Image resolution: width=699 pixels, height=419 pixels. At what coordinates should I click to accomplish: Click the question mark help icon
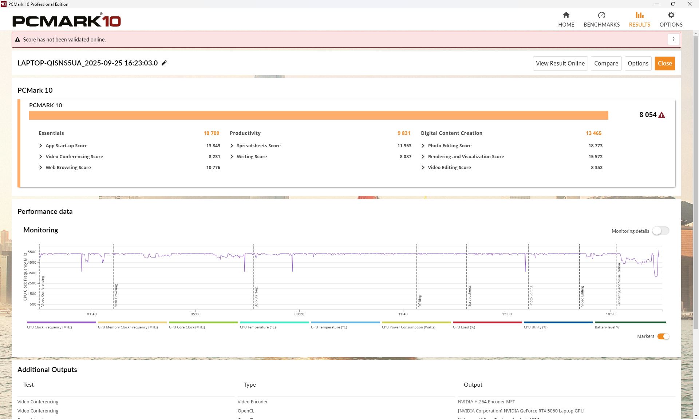click(x=673, y=40)
